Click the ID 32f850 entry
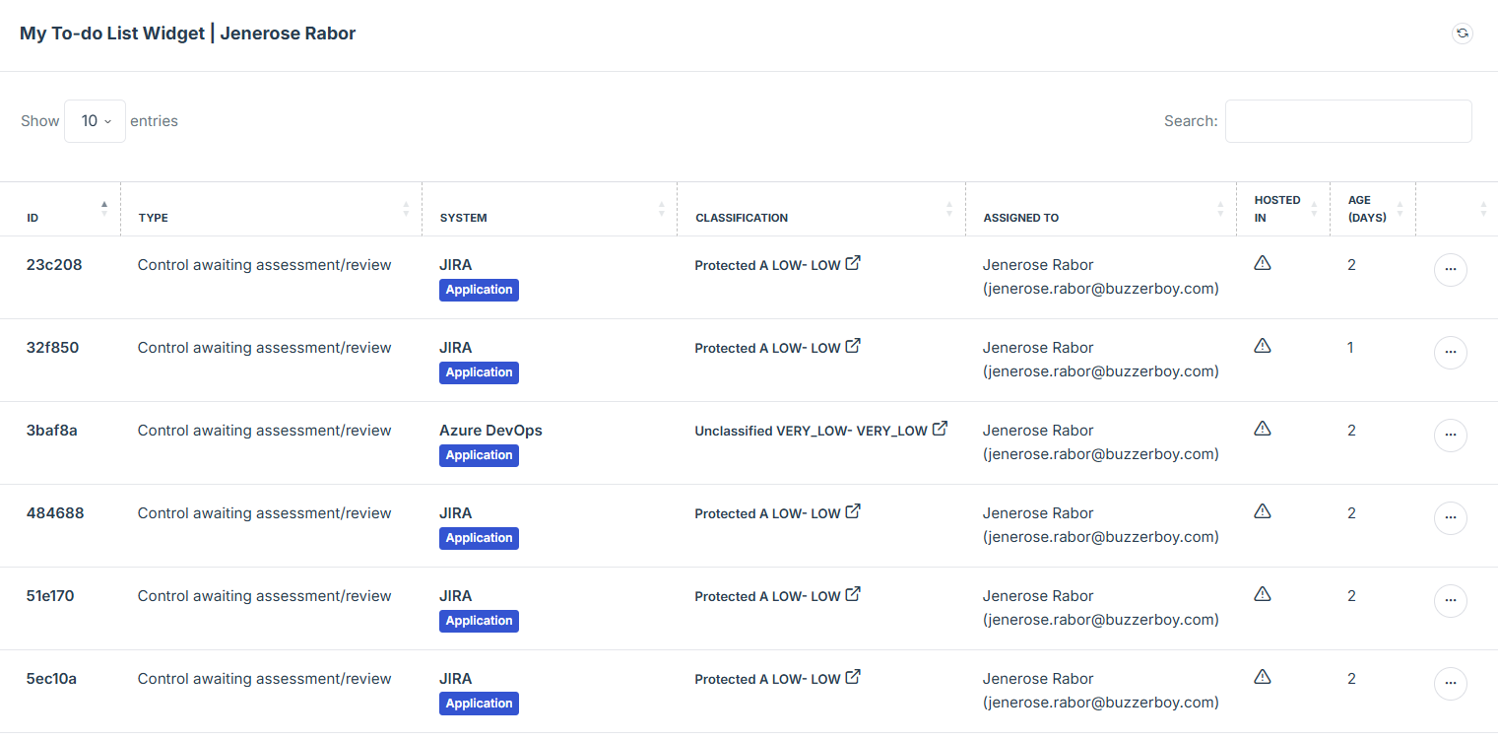This screenshot has height=739, width=1498. click(x=52, y=348)
